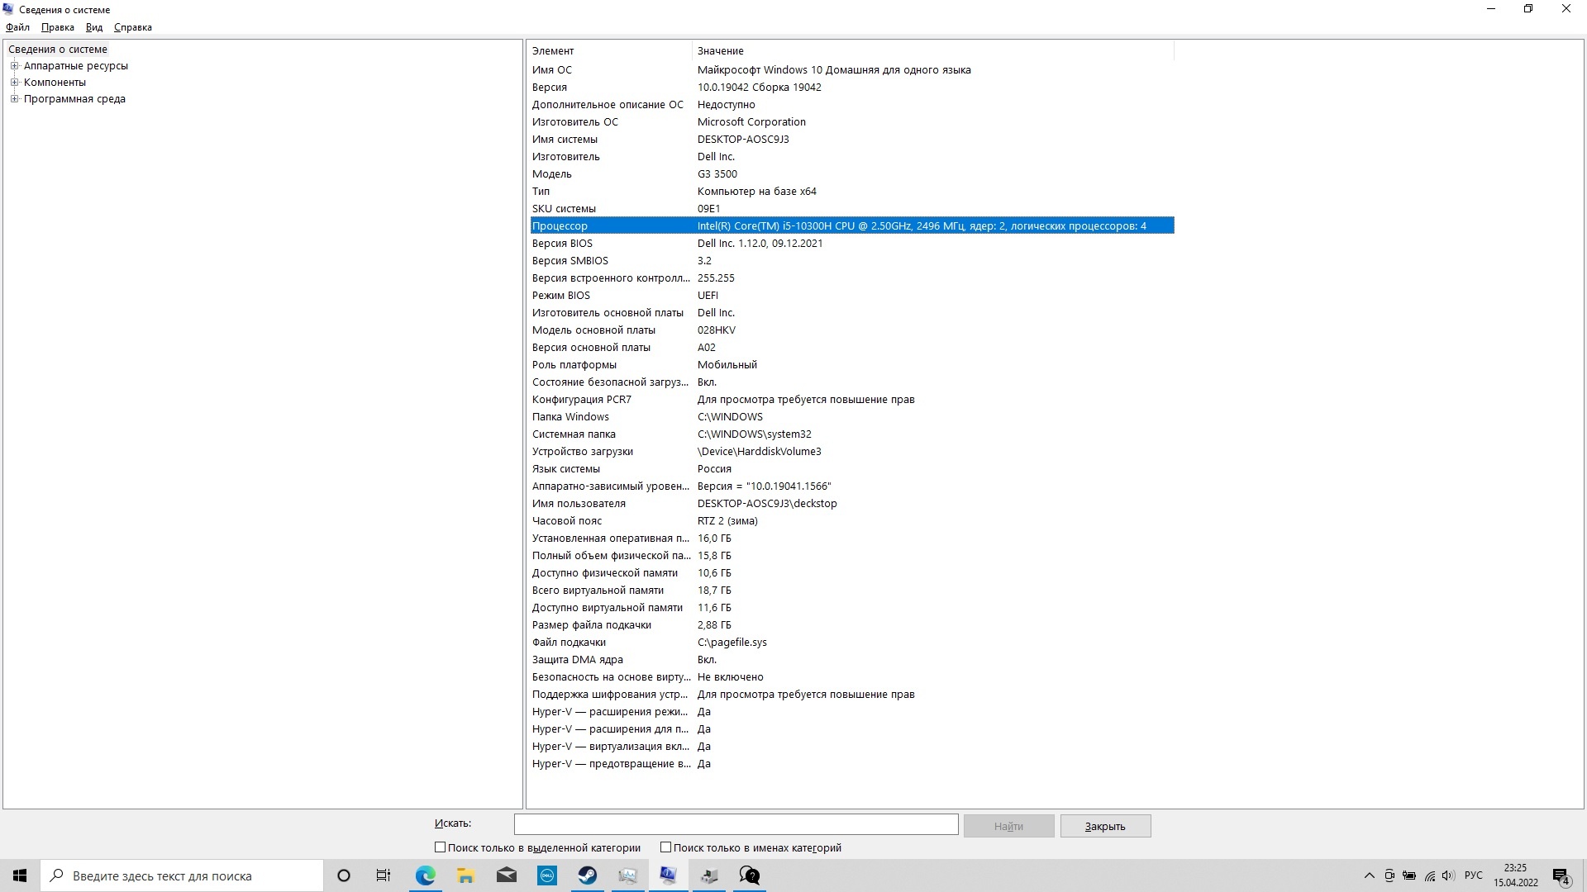Click the System Information title bar icon
This screenshot has height=892, width=1587.
(x=9, y=9)
